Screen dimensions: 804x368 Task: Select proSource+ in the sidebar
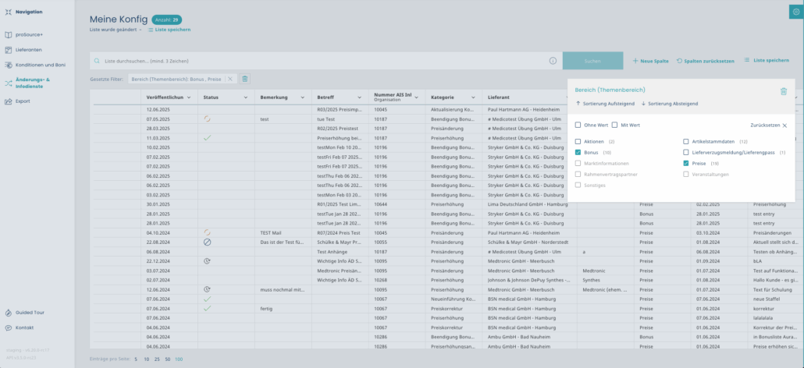point(29,34)
